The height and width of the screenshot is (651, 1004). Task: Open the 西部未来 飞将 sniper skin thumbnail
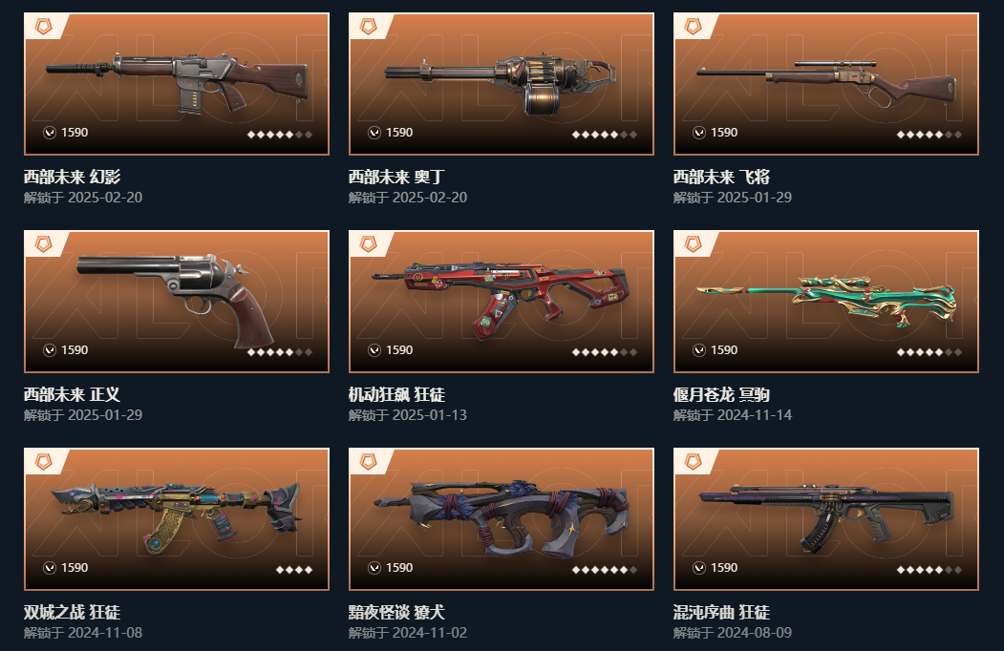(x=826, y=84)
